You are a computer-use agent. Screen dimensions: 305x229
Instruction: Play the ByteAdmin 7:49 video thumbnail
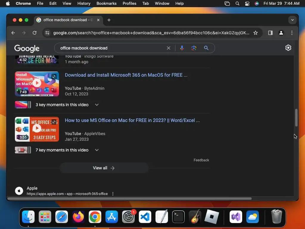pos(37,84)
